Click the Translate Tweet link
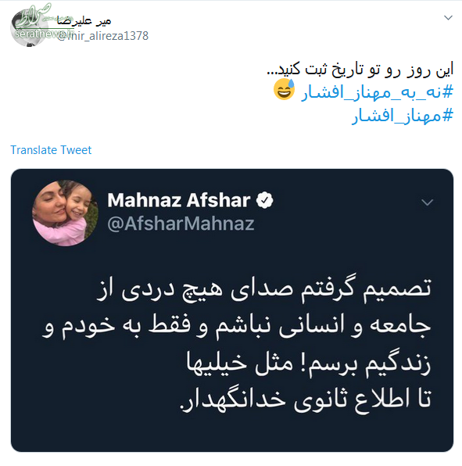 coord(51,150)
